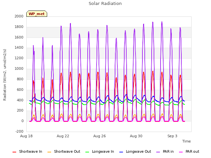This screenshot has width=211, height=158.
Task: Click the Solar Radiation chart title
Action: 105,4
